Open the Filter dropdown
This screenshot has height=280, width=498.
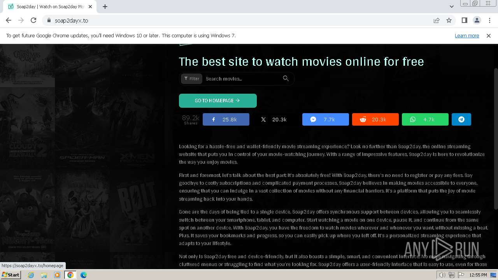pyautogui.click(x=192, y=79)
